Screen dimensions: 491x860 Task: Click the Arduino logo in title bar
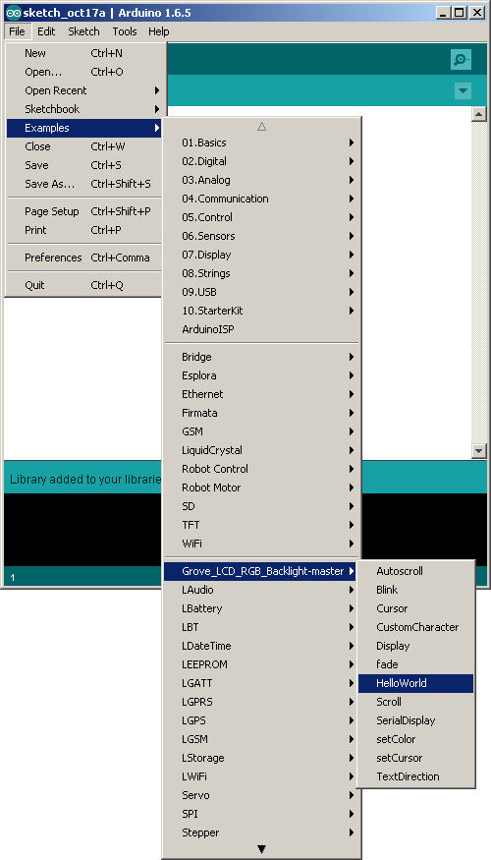click(13, 13)
